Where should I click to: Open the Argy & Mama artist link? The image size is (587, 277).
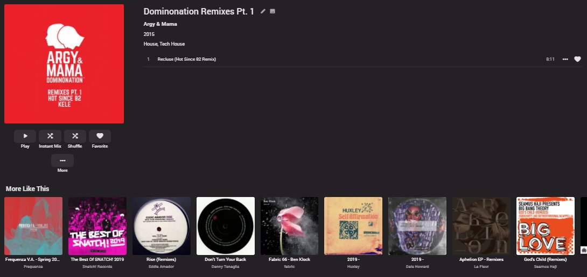pyautogui.click(x=160, y=24)
